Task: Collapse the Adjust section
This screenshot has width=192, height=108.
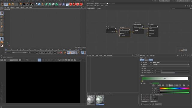Action: click(142, 67)
